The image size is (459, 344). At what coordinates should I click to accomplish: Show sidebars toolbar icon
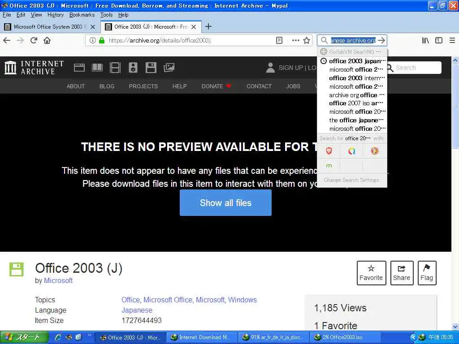[438, 40]
